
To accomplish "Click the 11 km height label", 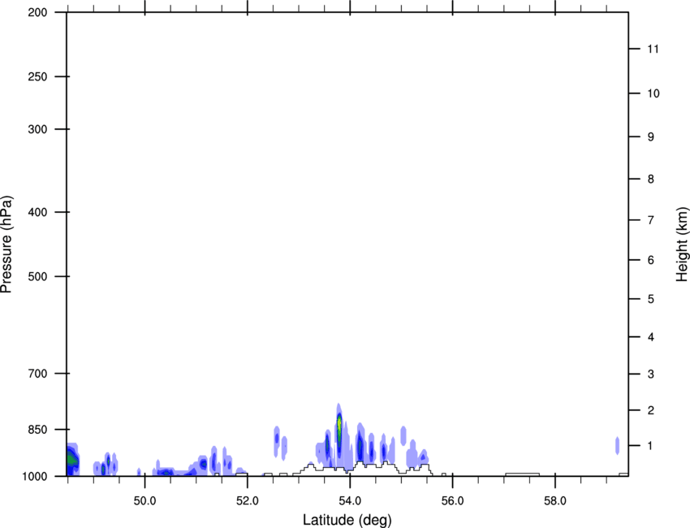I will [653, 49].
